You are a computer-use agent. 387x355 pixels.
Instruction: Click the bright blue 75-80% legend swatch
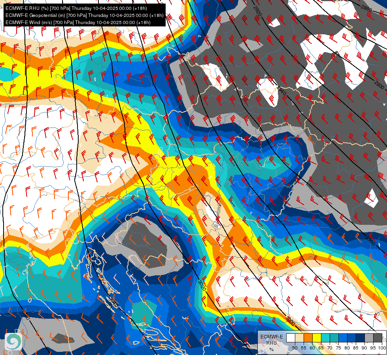(x=343, y=338)
